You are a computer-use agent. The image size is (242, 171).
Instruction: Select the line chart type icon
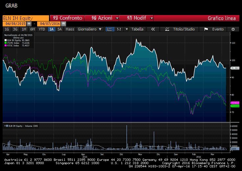110,29
